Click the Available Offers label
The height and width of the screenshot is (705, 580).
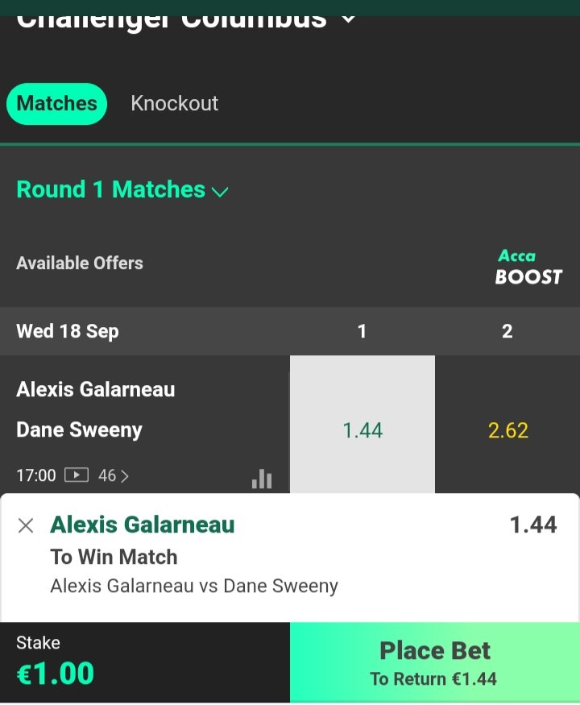pyautogui.click(x=80, y=263)
